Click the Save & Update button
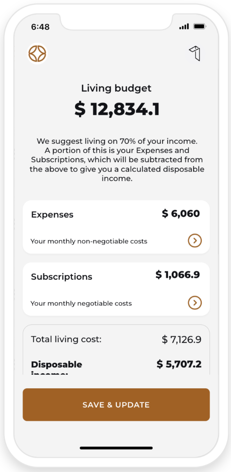The height and width of the screenshot is (472, 231). pyautogui.click(x=116, y=405)
